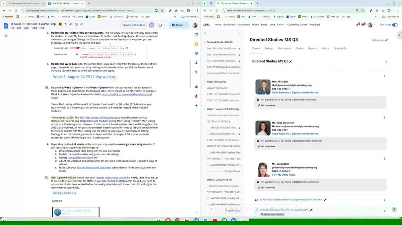This screenshot has width=402, height=225.
Task: Open the Moodle right block drawer arrow
Action: (399, 35)
